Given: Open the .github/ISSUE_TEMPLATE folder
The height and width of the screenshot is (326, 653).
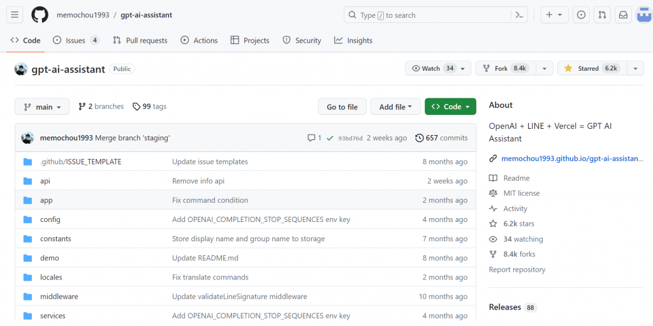Looking at the screenshot, I should coord(81,161).
